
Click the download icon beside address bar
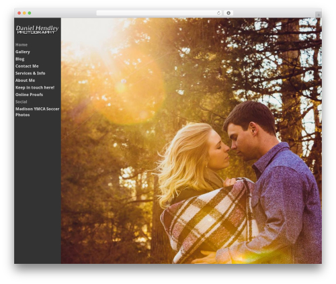[x=228, y=13]
